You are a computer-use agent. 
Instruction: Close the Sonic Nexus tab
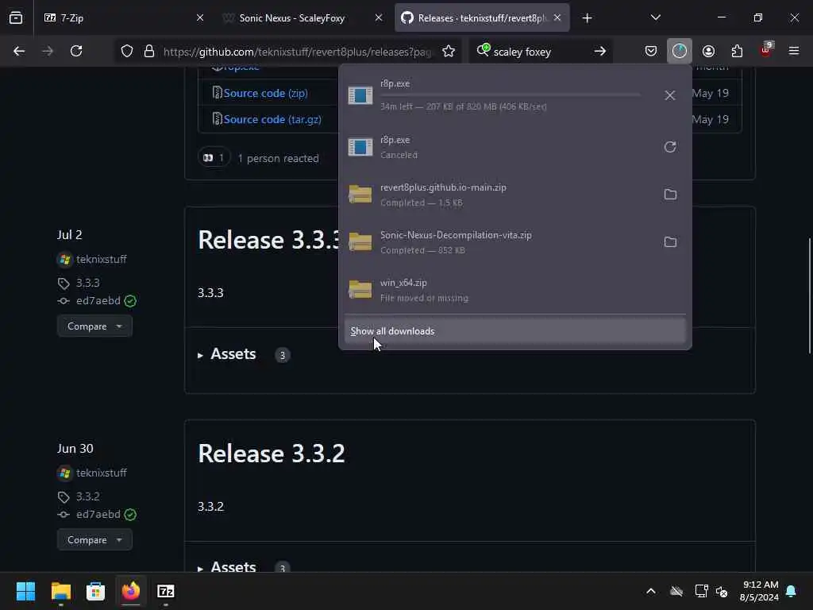click(379, 17)
